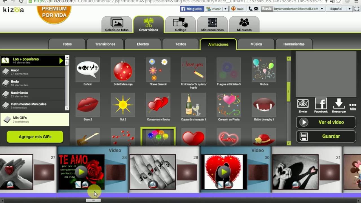361x203 pixels.
Task: Expand the Los + populares category
Action: [x=33, y=61]
